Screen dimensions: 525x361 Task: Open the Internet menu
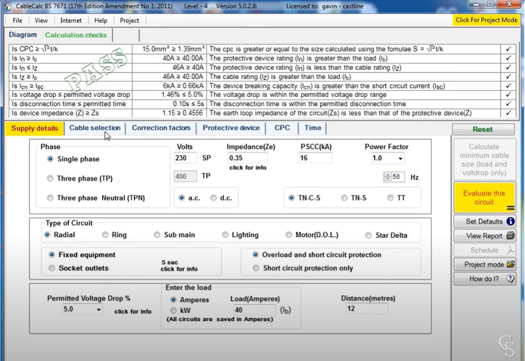pyautogui.click(x=71, y=20)
